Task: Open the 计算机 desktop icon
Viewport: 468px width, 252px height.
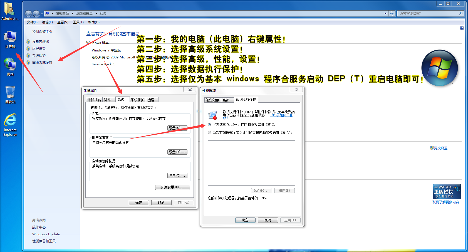Action: [10, 39]
